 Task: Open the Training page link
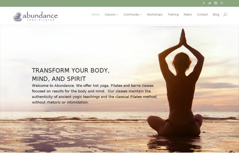click(x=173, y=15)
